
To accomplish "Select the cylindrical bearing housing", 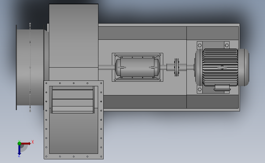I will 137,67.
